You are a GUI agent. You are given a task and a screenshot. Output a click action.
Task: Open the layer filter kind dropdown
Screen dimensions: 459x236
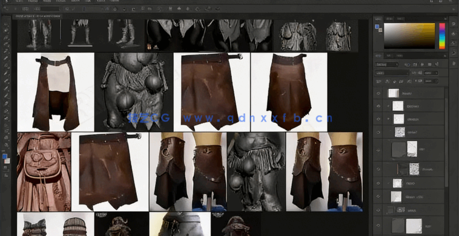pos(387,65)
